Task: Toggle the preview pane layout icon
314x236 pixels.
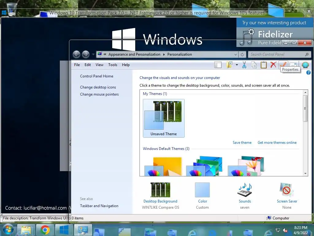Action: click(x=218, y=65)
